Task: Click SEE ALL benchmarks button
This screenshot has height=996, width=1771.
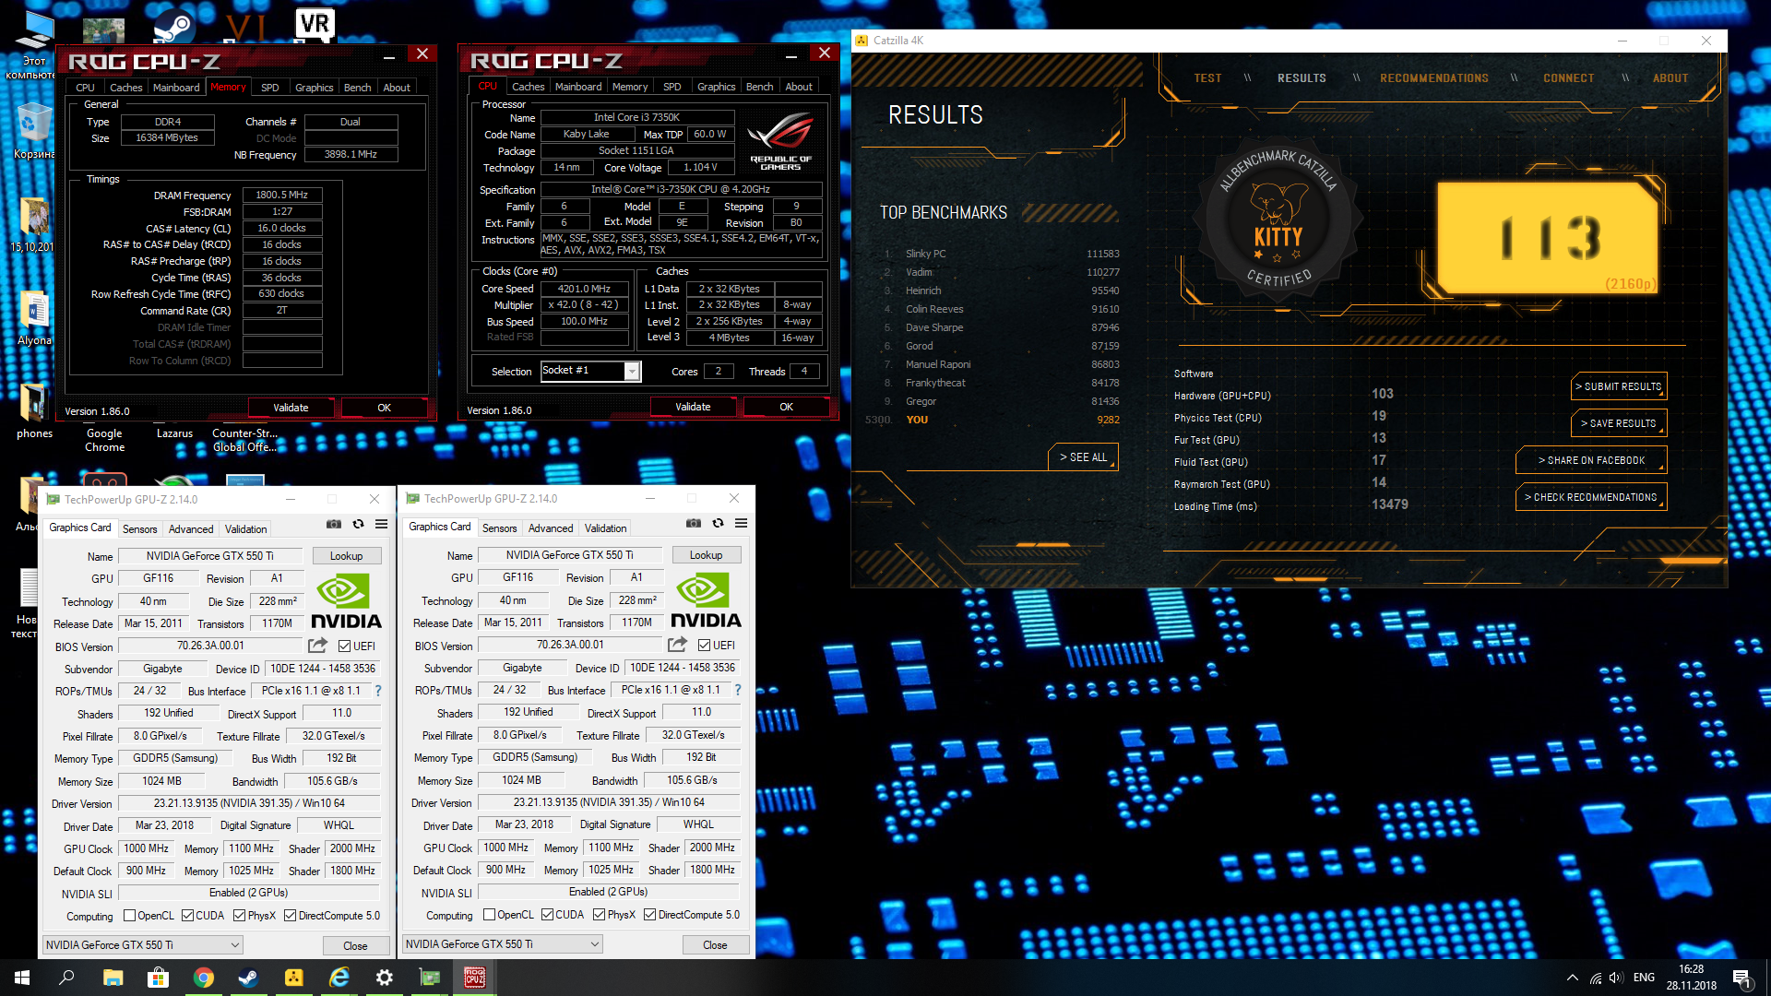Action: click(x=1083, y=457)
